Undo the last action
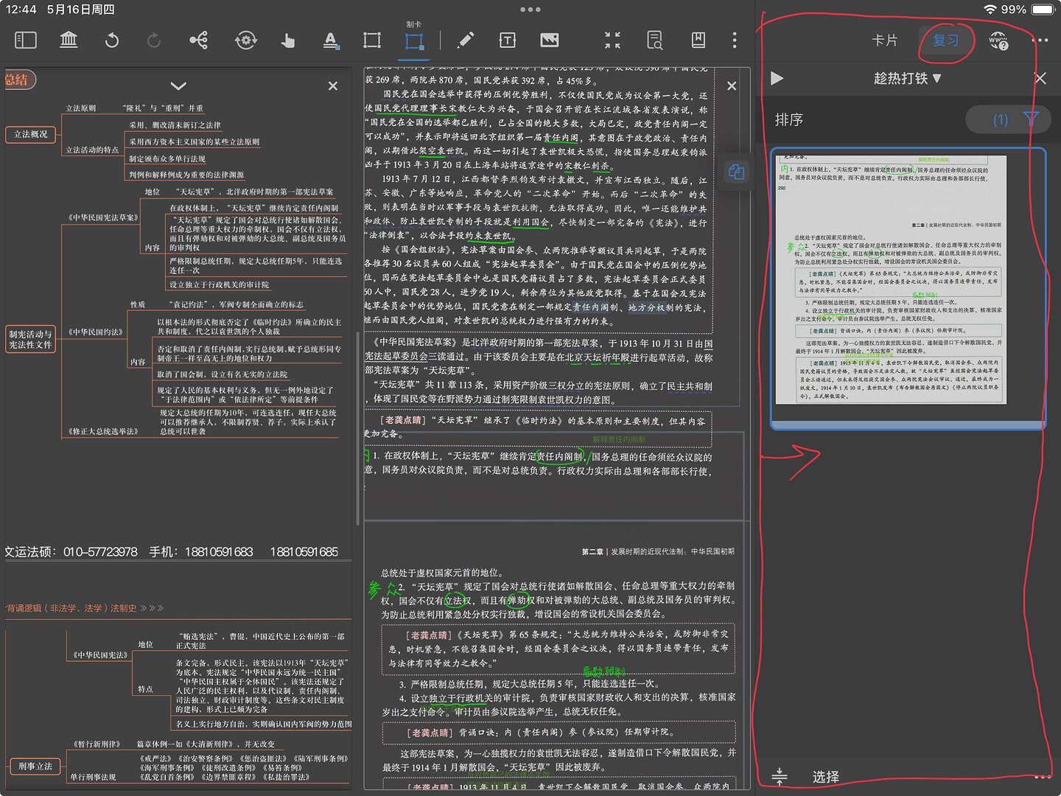 pos(112,40)
